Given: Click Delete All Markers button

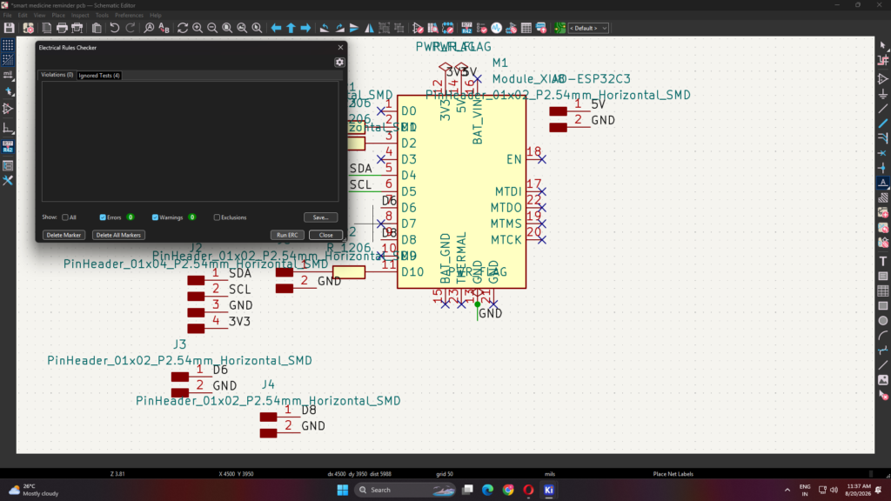Looking at the screenshot, I should pos(118,235).
